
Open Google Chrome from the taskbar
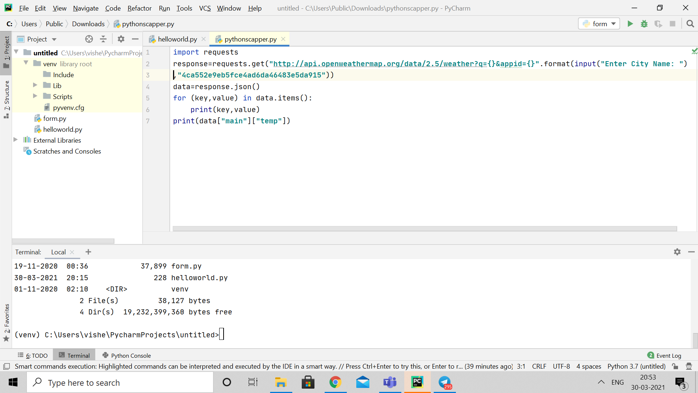[x=335, y=382]
